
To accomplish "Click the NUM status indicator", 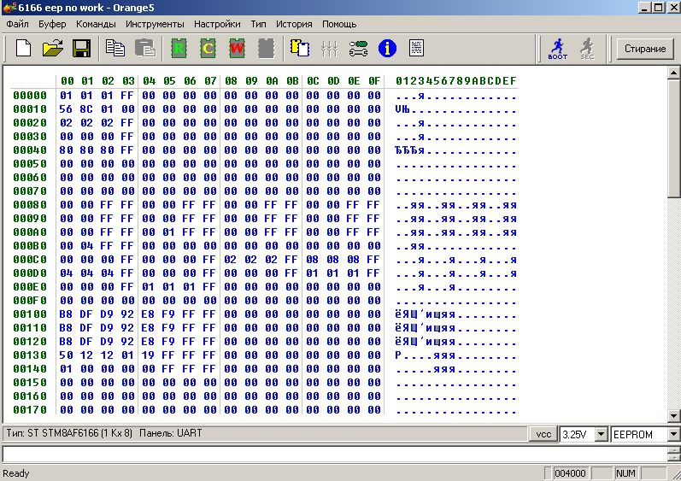I will (625, 473).
